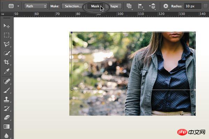Select the Quick Selection tool
This screenshot has height=139, width=209.
[7, 53]
